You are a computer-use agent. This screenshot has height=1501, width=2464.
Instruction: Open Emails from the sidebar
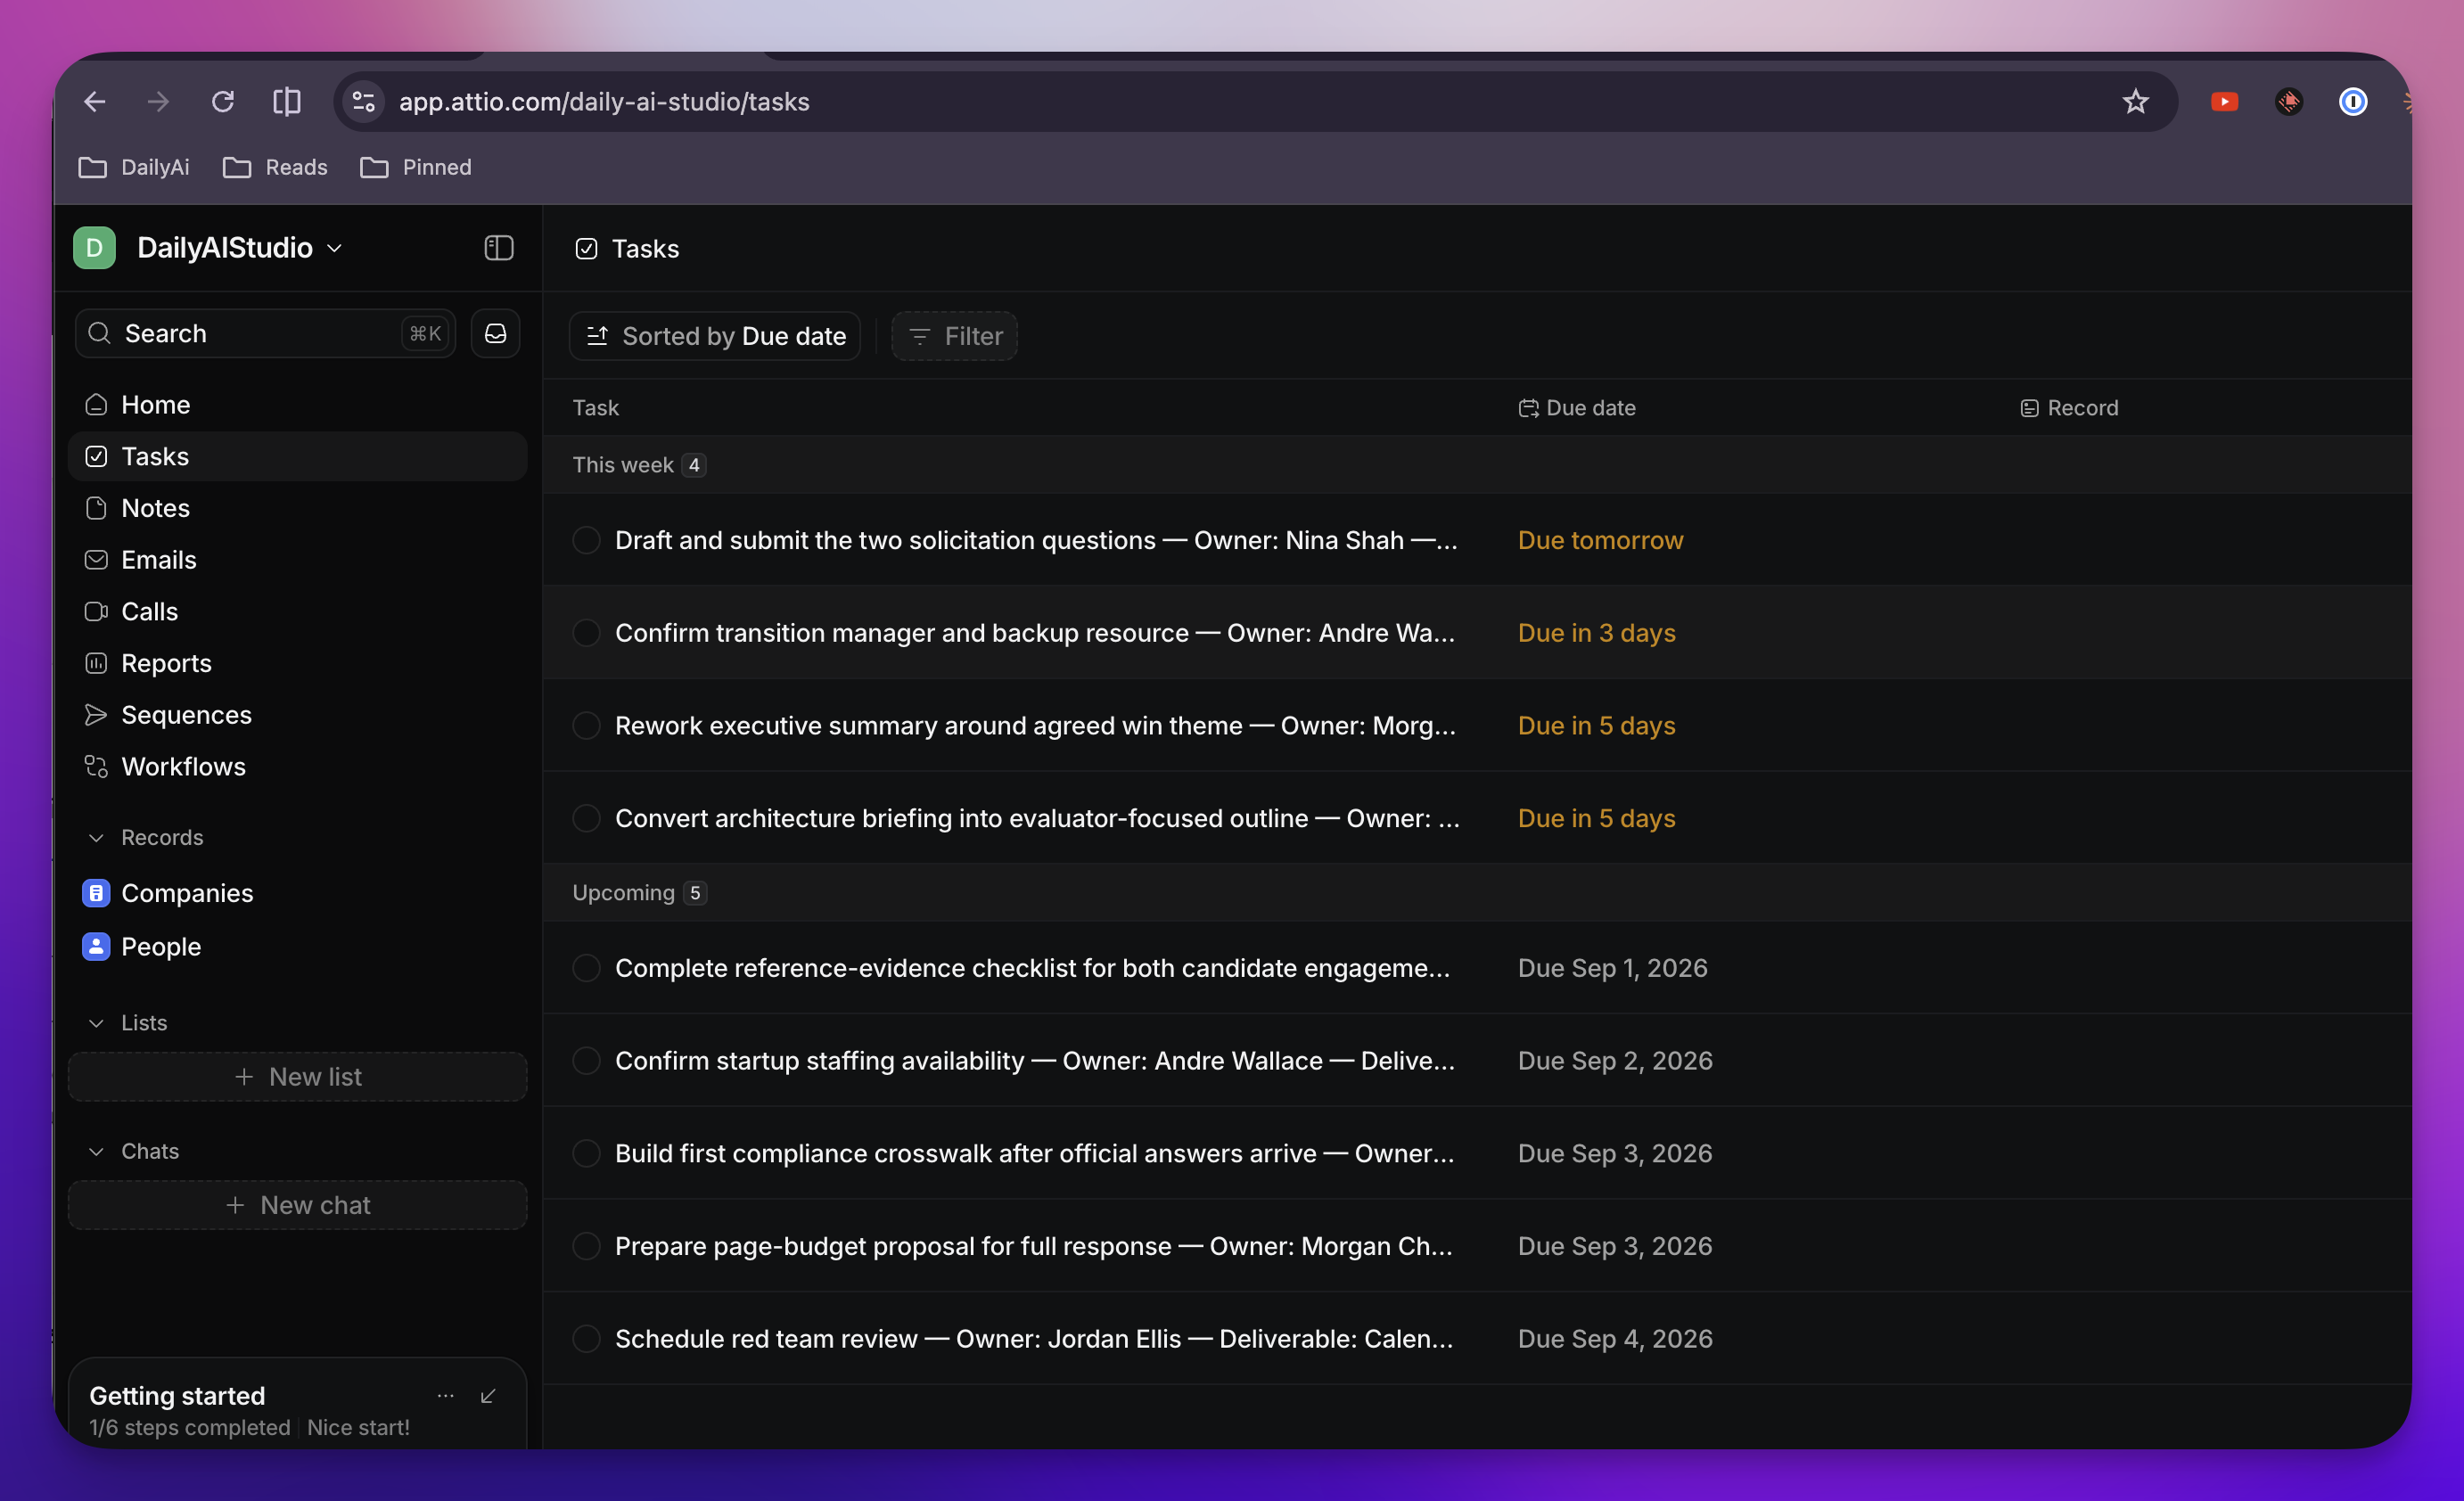pyautogui.click(x=297, y=560)
